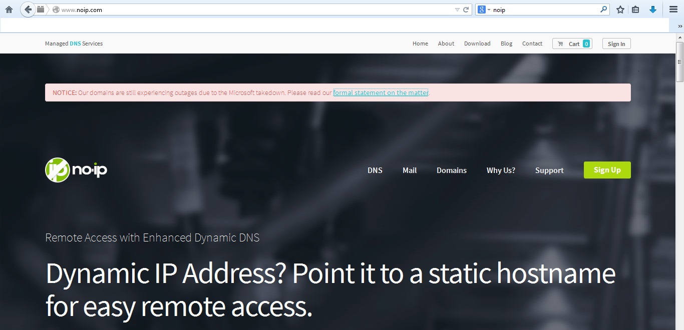Open the tab groups icon beside back arrow
This screenshot has height=330, width=684.
(x=41, y=9)
